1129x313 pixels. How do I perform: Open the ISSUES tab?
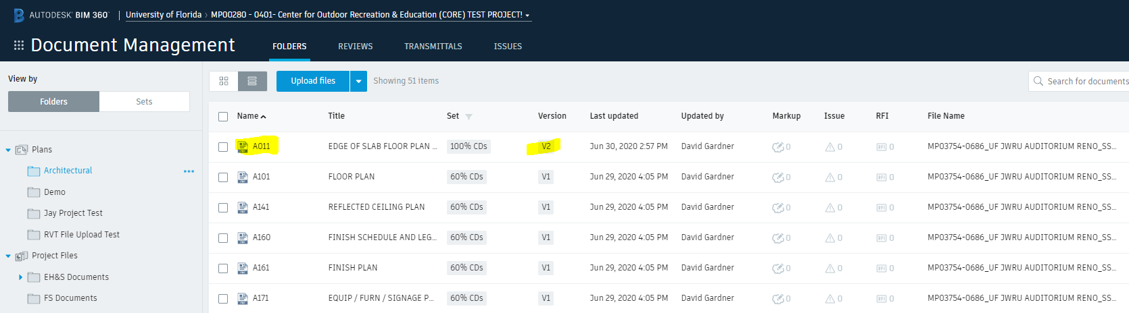[508, 47]
